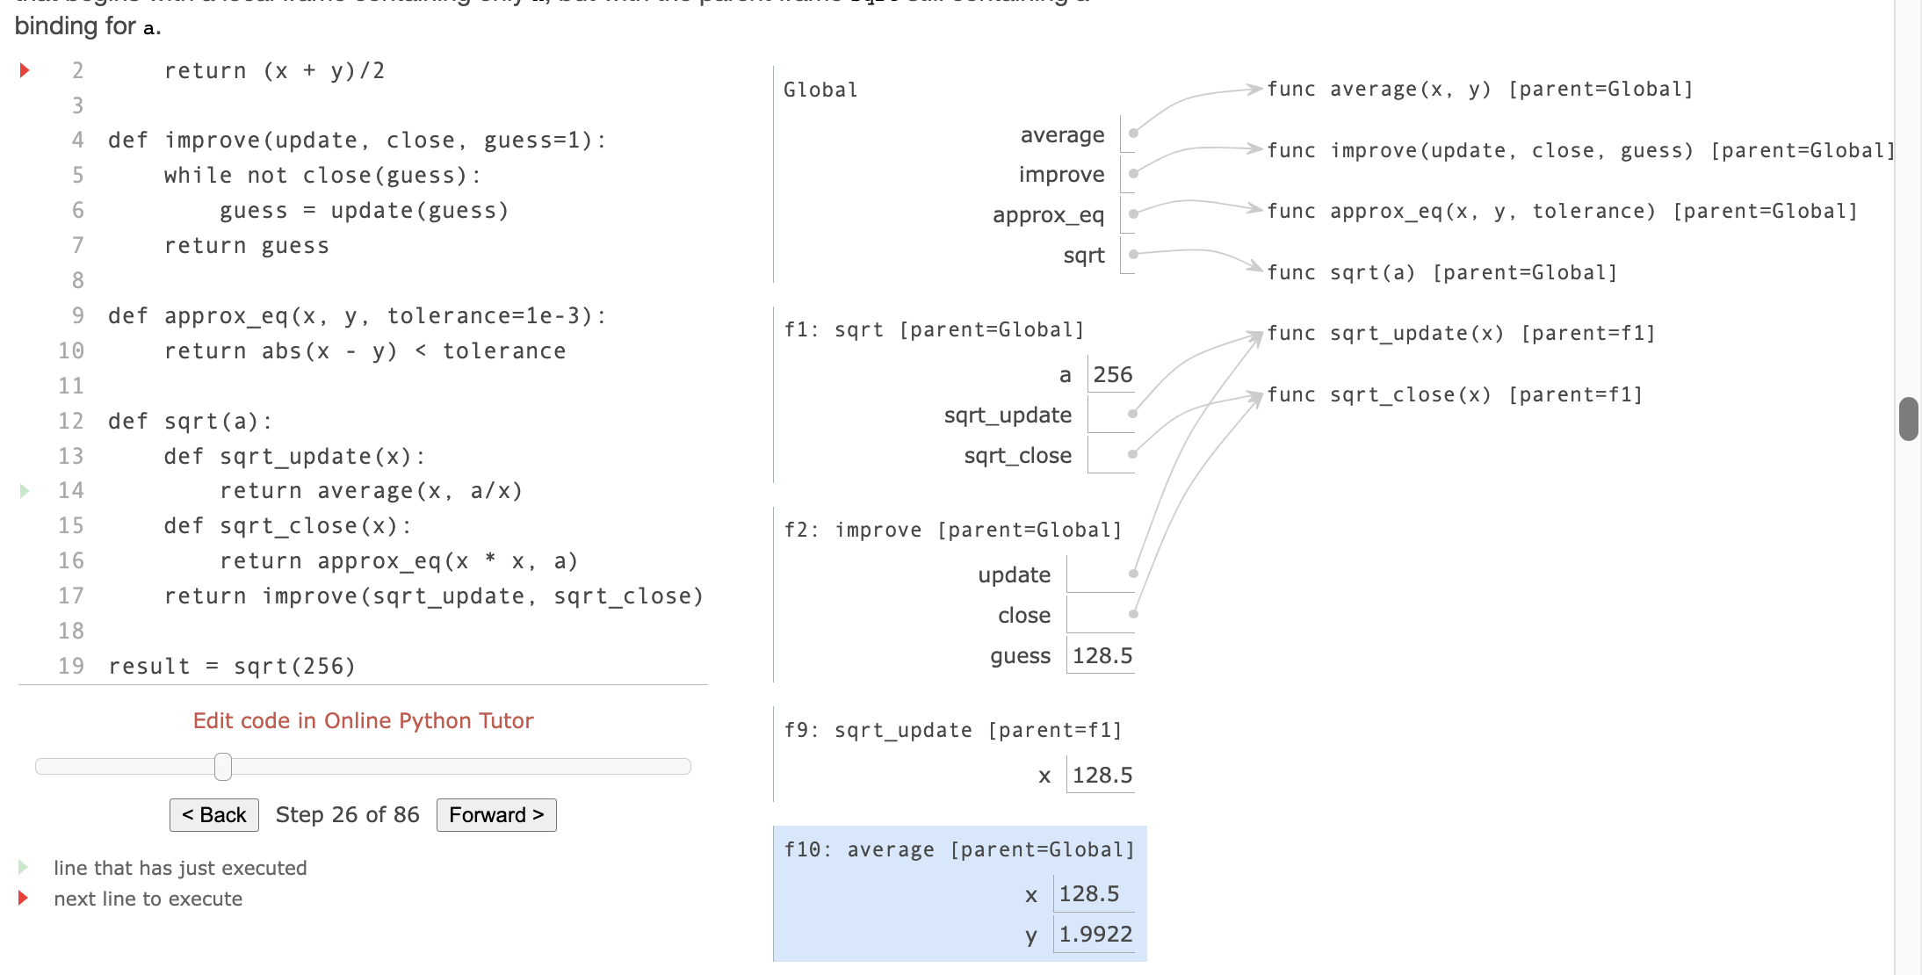
Task: Click the green arrow icon in the legend
Action: (24, 868)
